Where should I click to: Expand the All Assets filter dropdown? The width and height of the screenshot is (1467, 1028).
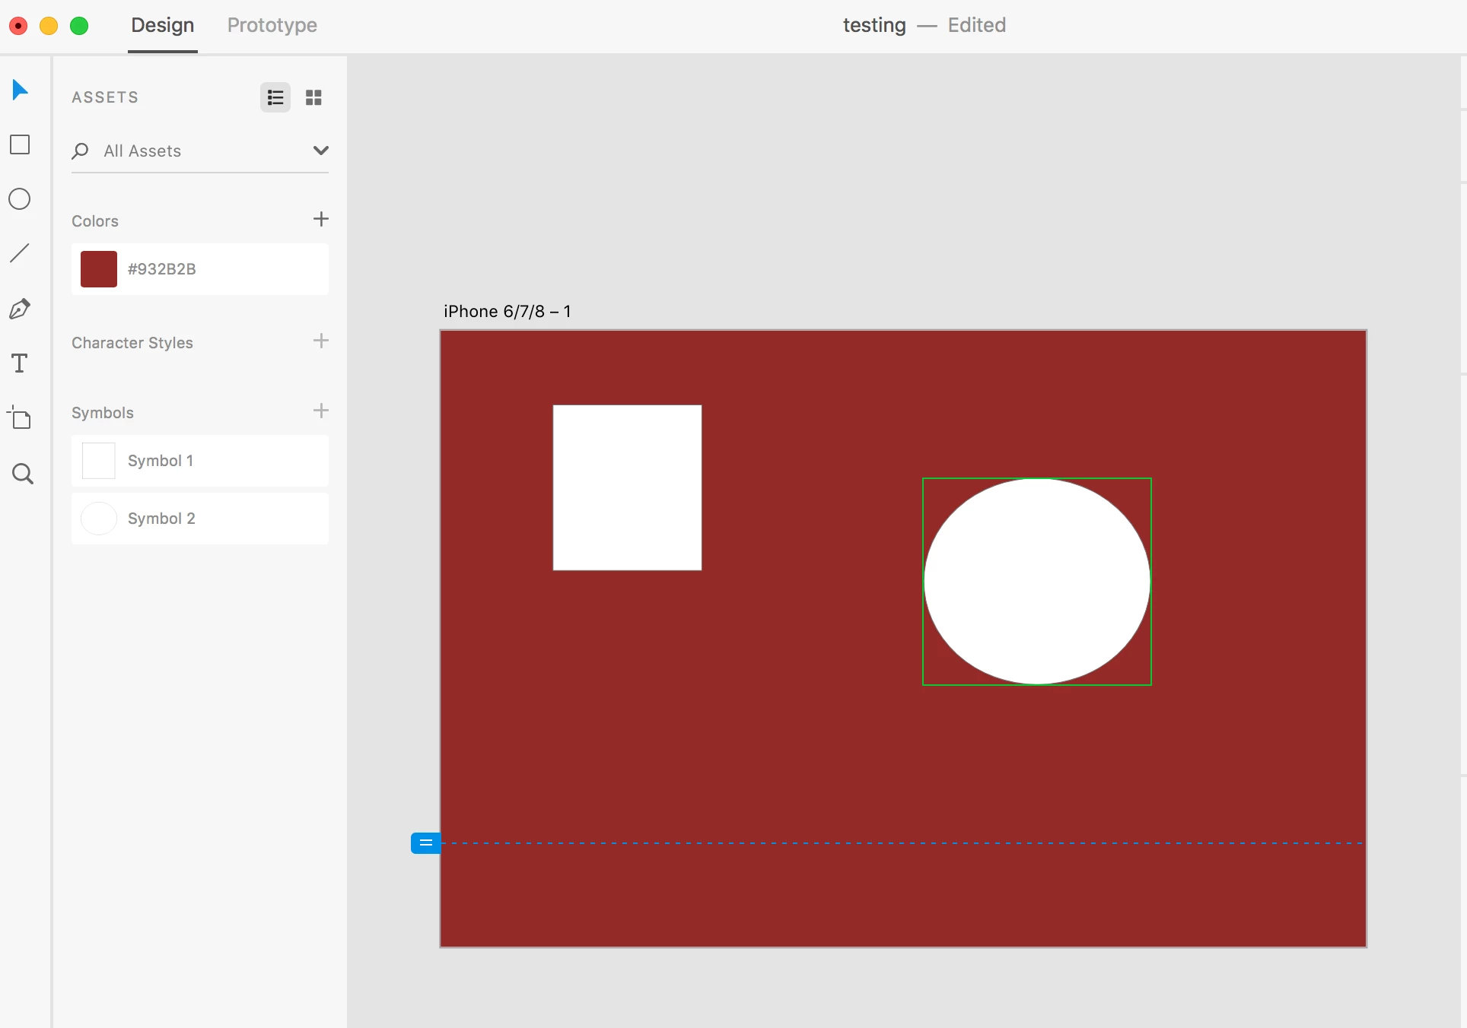click(320, 151)
